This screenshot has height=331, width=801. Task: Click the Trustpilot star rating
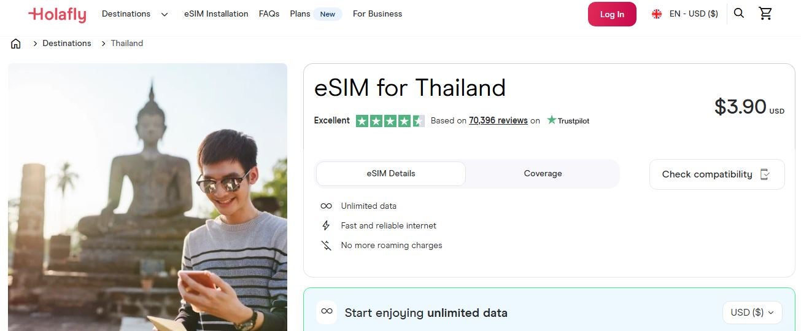390,121
